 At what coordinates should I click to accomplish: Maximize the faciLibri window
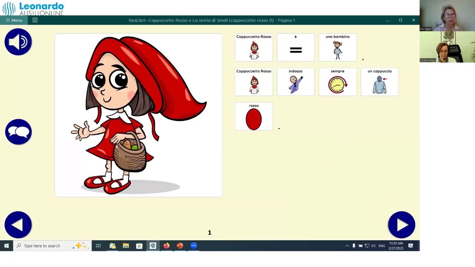coord(400,20)
